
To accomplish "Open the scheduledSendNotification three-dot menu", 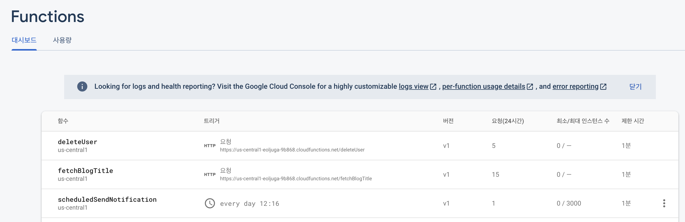I will pos(664,203).
